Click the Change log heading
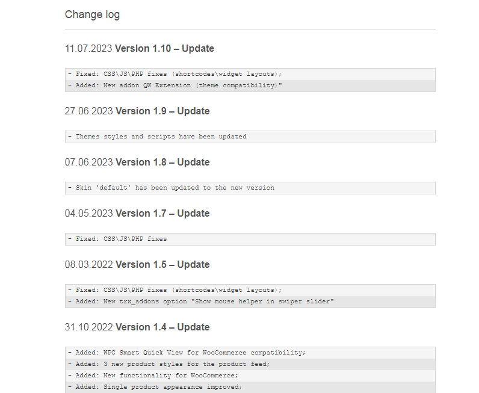The height and width of the screenshot is (393, 479). pos(92,14)
